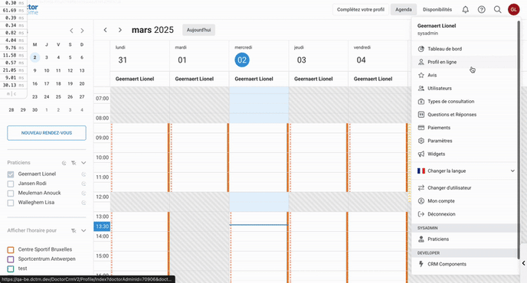Image resolution: width=527 pixels, height=283 pixels.
Task: Uncheck the Geernaert Lionel practitioner checkbox
Action: click(11, 174)
